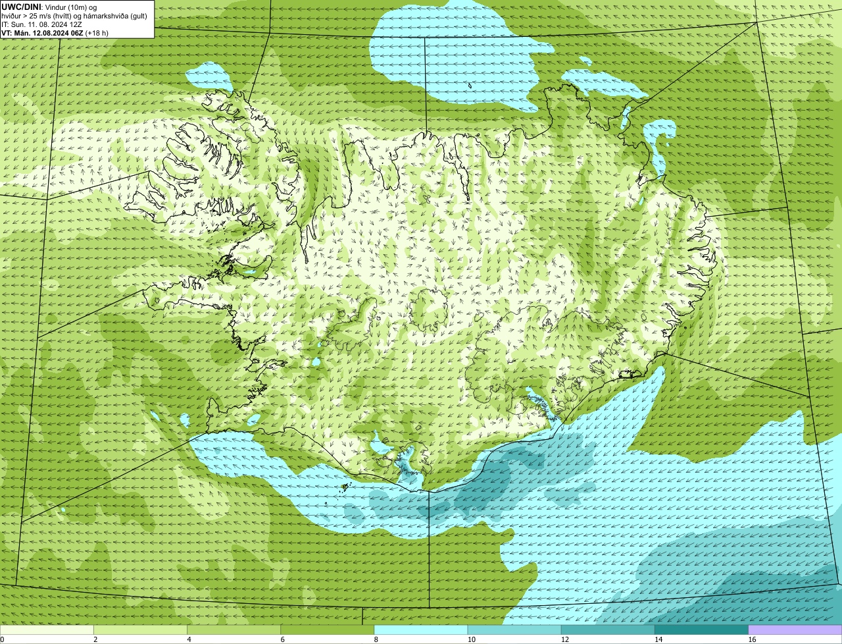
Task: Click the 12–14 m/s teal legend segment
Action: point(608,630)
